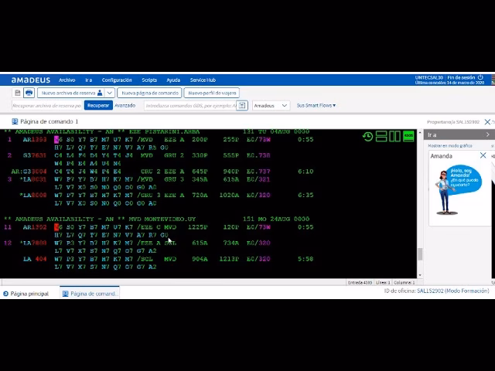
Task: Click flight AR1392 in line 11
Action: pos(35,227)
